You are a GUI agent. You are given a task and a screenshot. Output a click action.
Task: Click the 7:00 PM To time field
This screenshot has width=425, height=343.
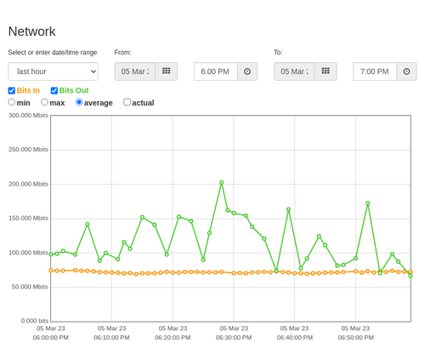[x=375, y=71]
